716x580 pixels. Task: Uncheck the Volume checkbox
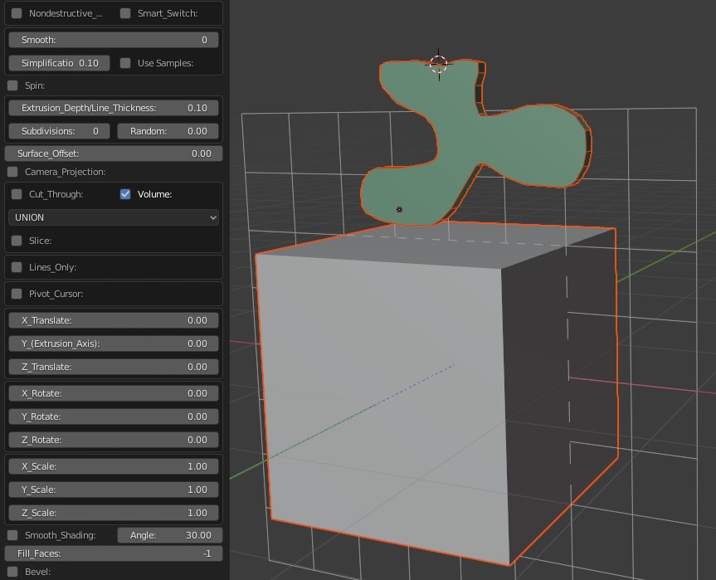click(125, 194)
